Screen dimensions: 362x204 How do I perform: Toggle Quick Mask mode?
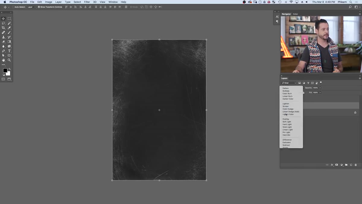click(3, 79)
